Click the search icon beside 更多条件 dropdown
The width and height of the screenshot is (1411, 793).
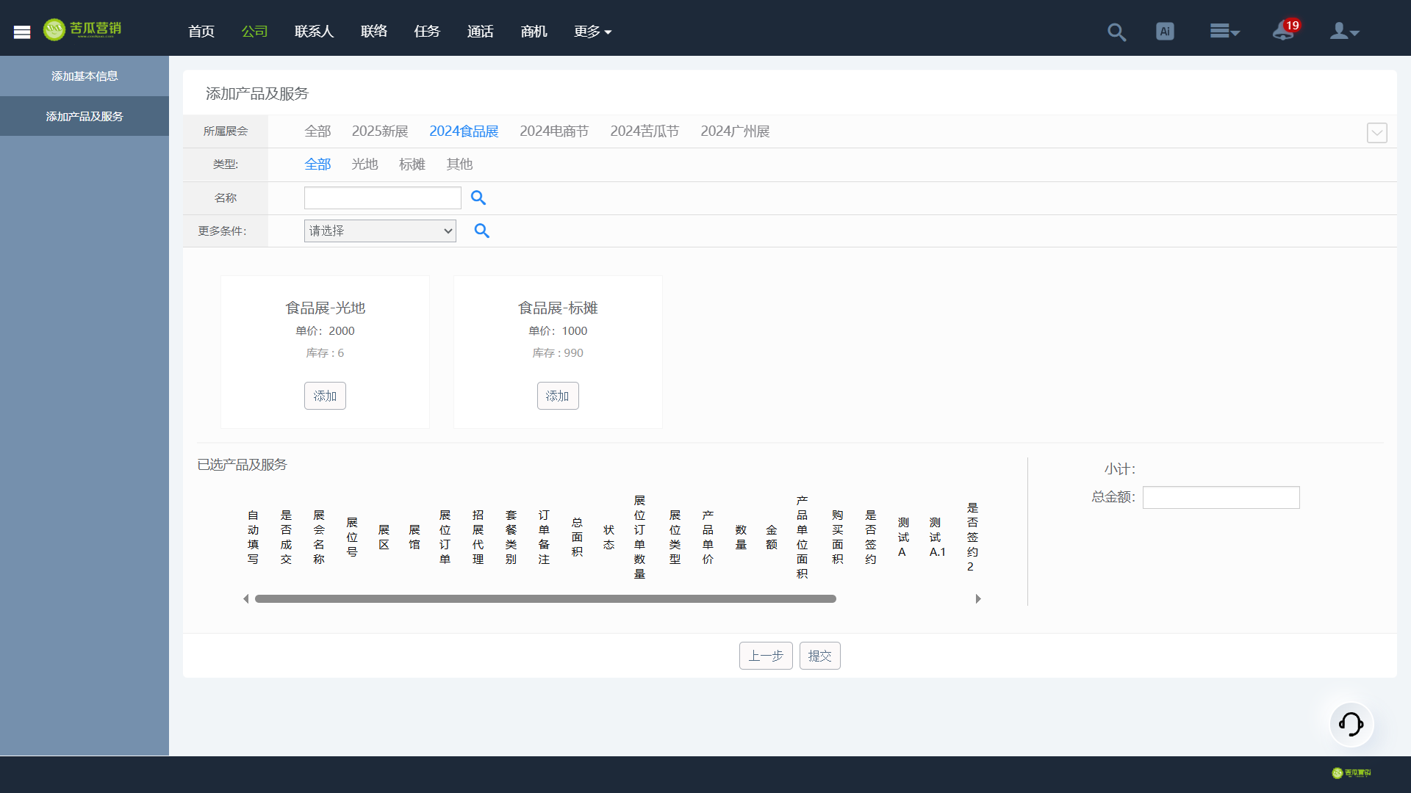[481, 231]
